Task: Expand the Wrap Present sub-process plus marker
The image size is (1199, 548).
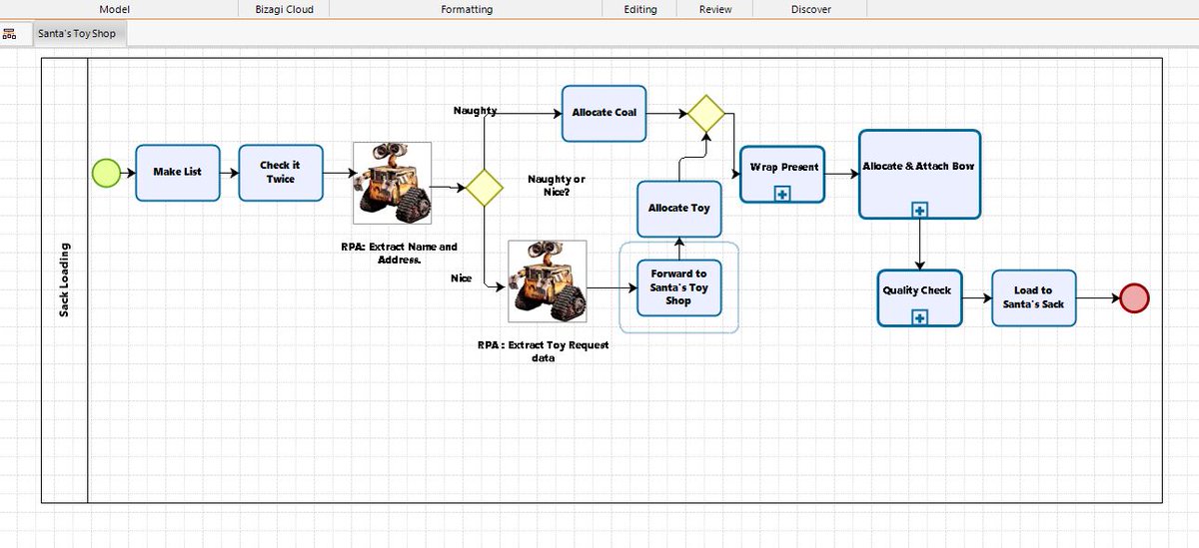Action: [x=782, y=194]
